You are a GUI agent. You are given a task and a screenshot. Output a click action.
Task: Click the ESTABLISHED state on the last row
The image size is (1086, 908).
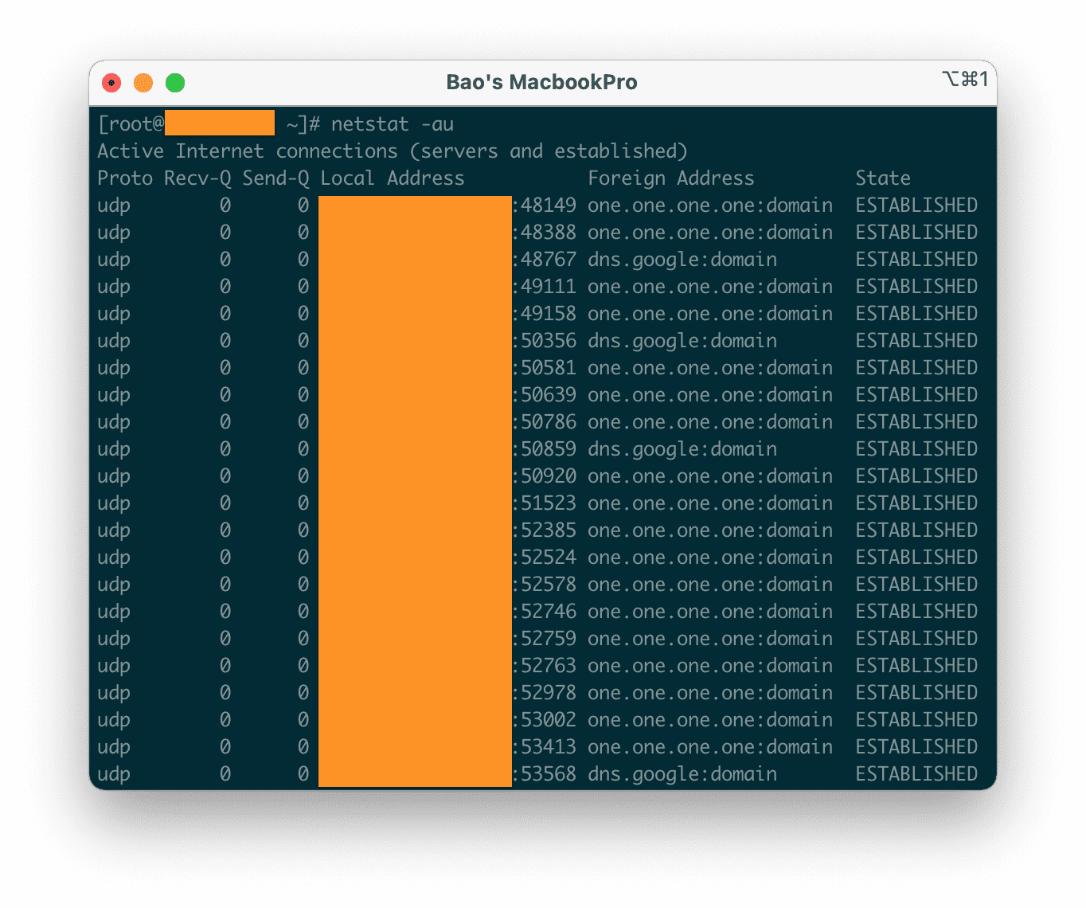(916, 773)
